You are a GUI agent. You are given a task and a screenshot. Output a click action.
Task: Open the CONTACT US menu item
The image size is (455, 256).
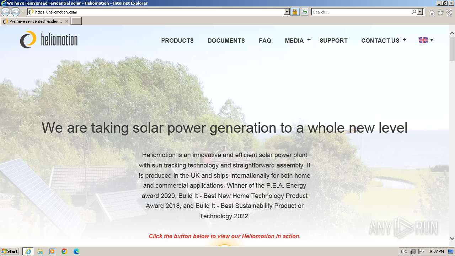pos(380,41)
